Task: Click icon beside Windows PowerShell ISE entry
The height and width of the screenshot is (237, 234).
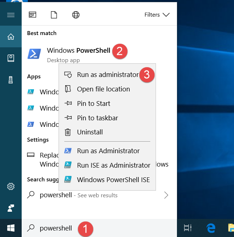Action: pyautogui.click(x=68, y=180)
